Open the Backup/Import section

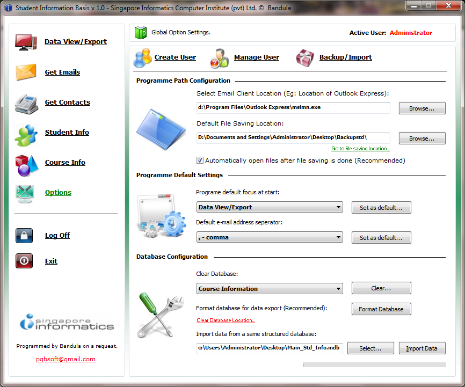point(345,57)
